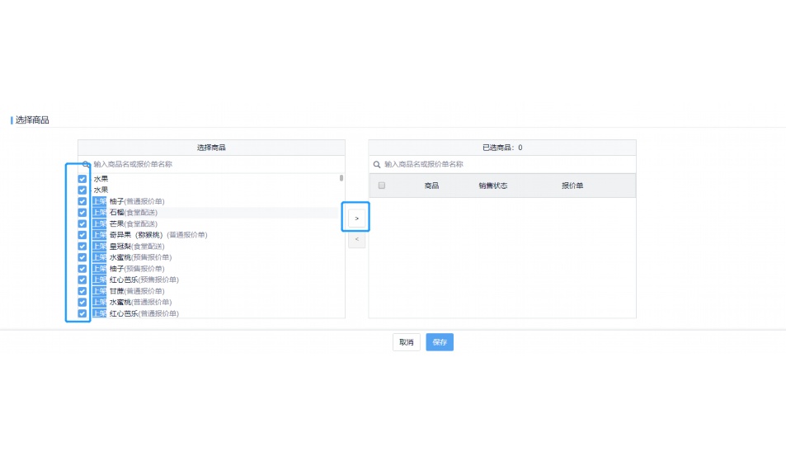The width and height of the screenshot is (786, 456).
Task: Click the 取消 button
Action: [x=406, y=342]
